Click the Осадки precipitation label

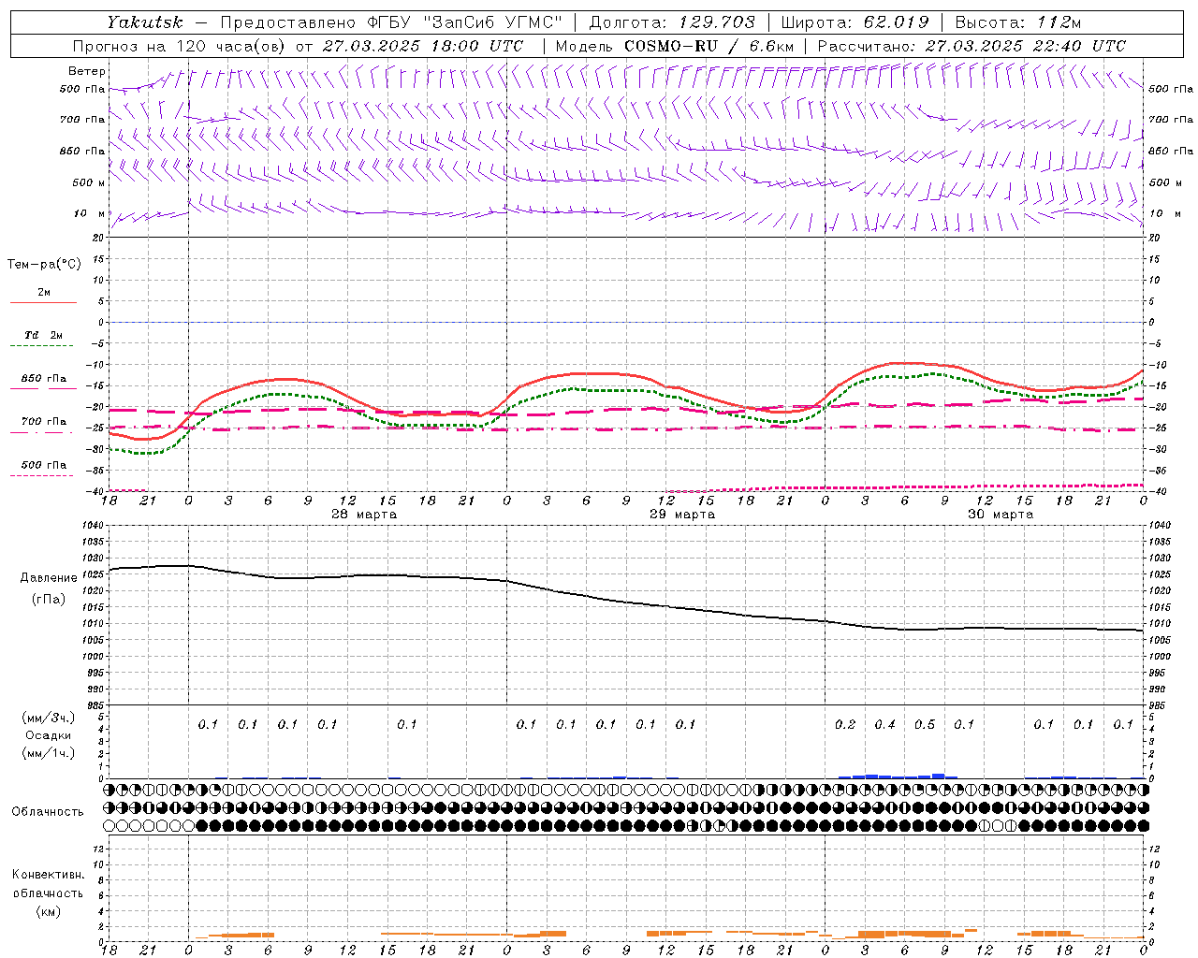coord(48,735)
